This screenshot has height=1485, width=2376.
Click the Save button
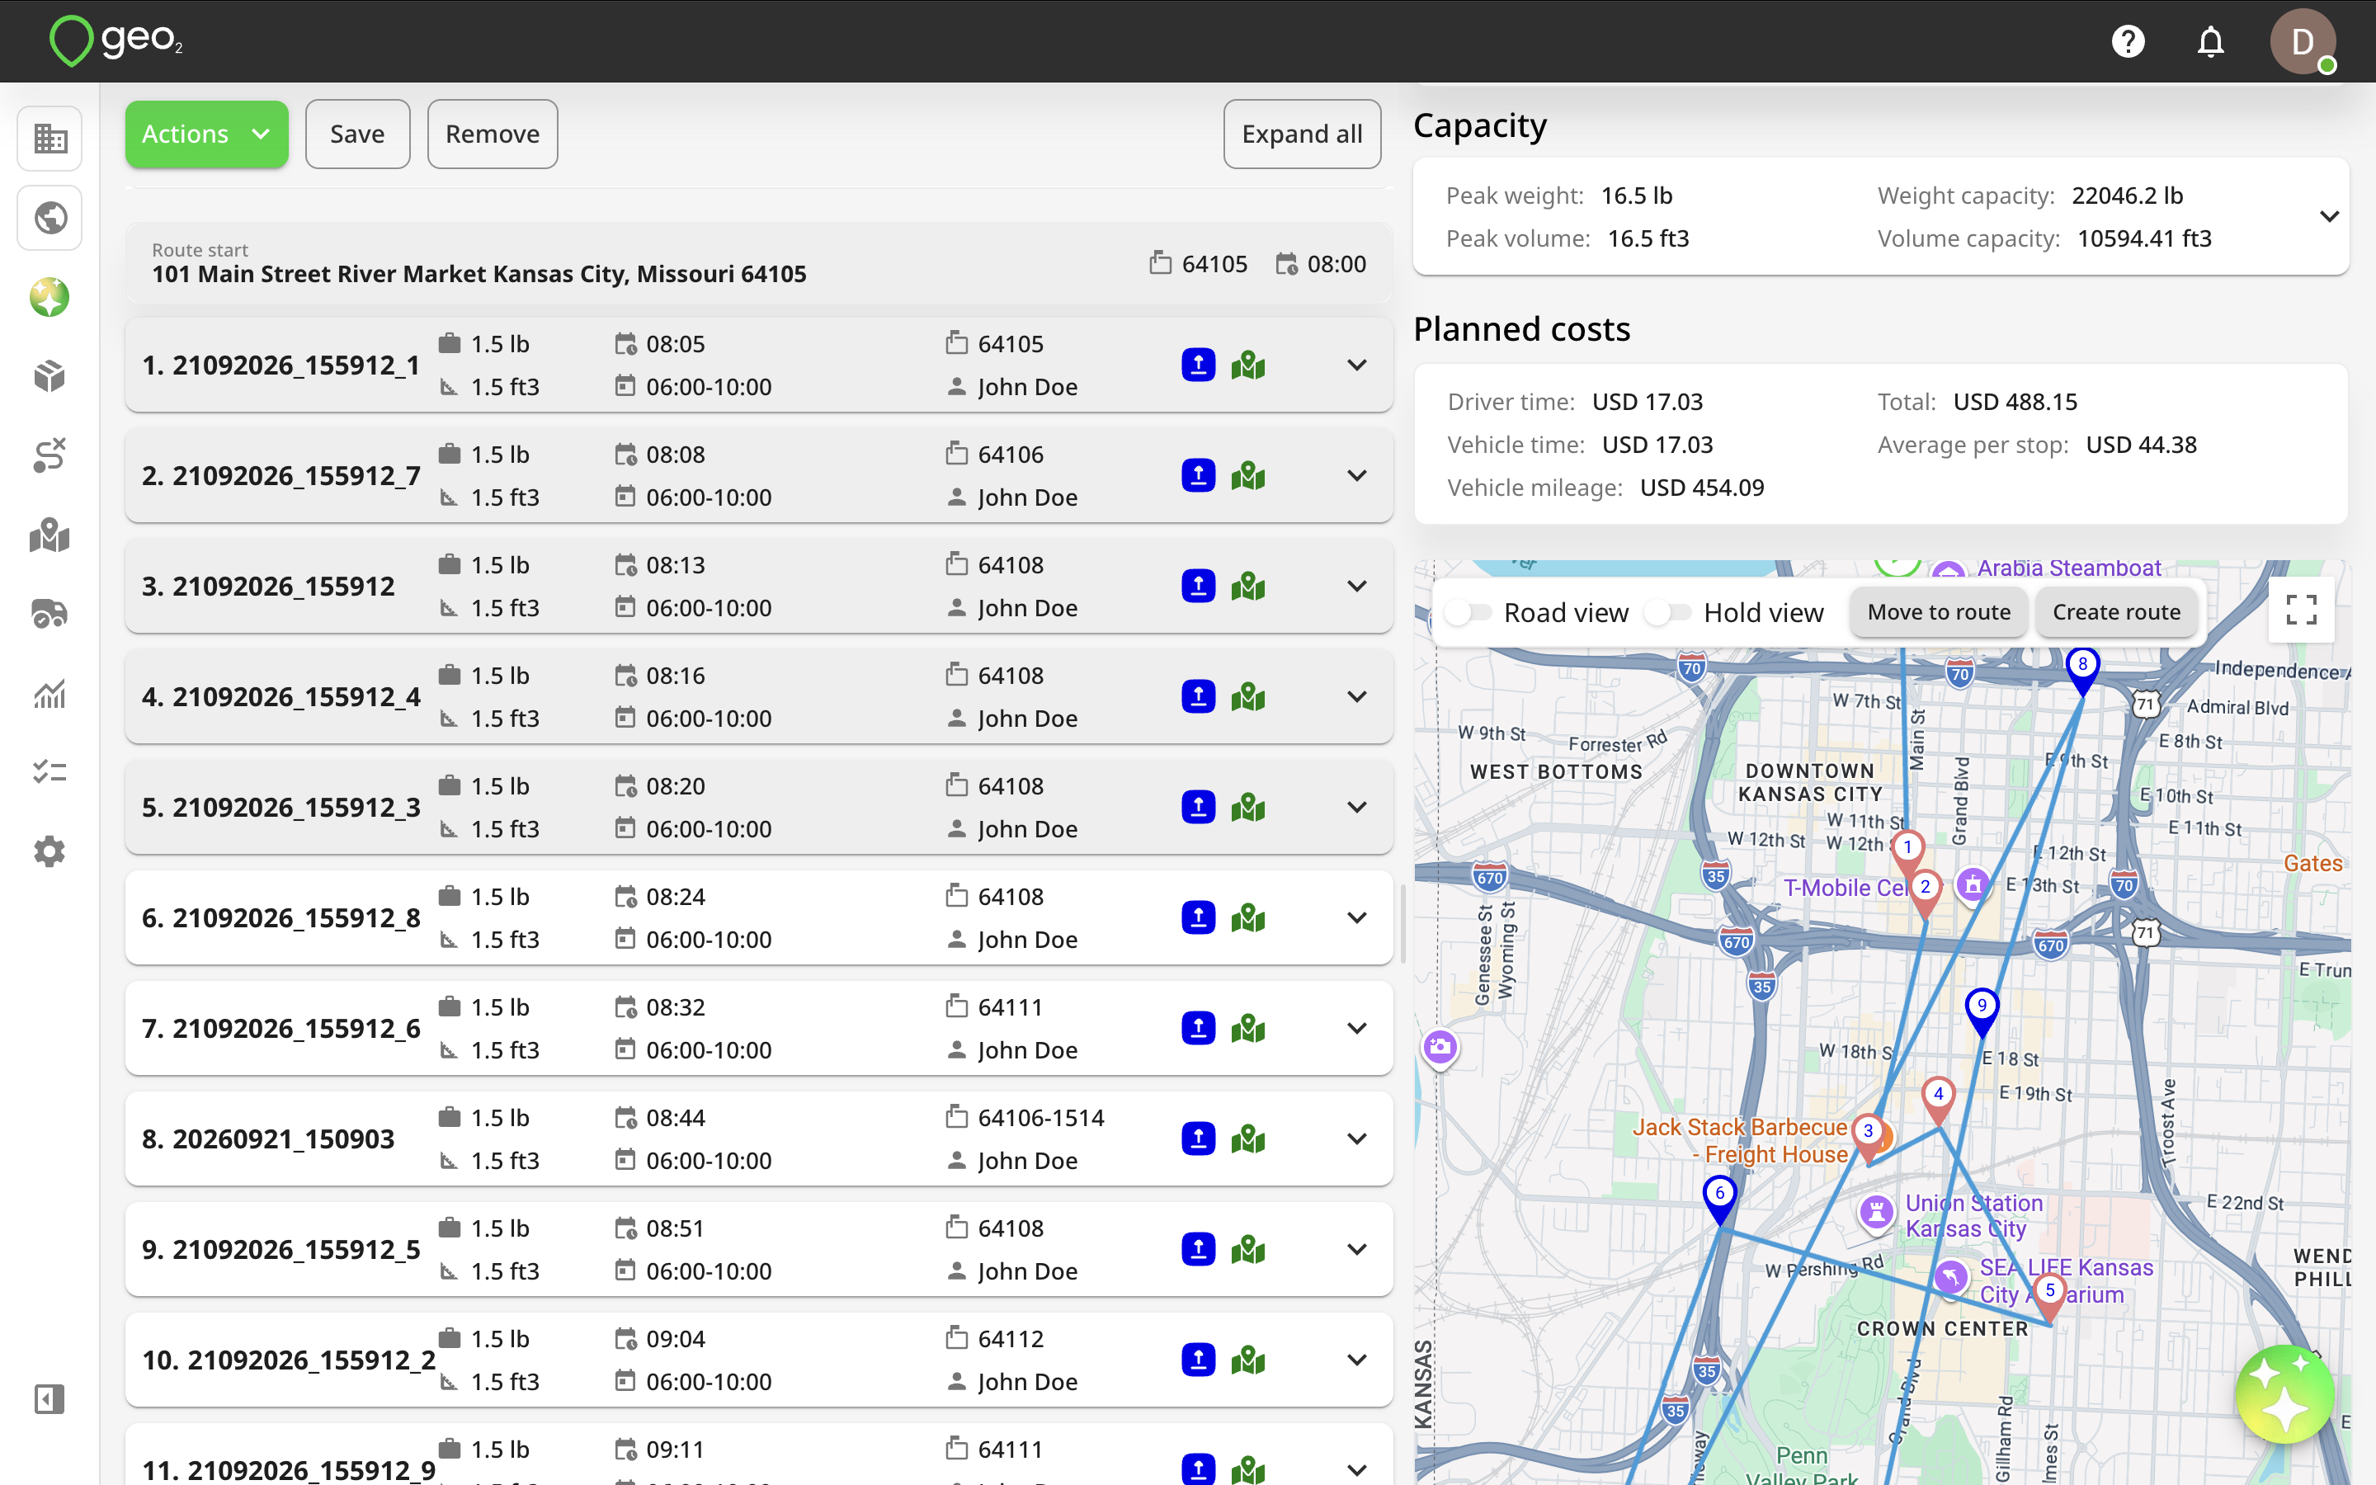pos(357,134)
